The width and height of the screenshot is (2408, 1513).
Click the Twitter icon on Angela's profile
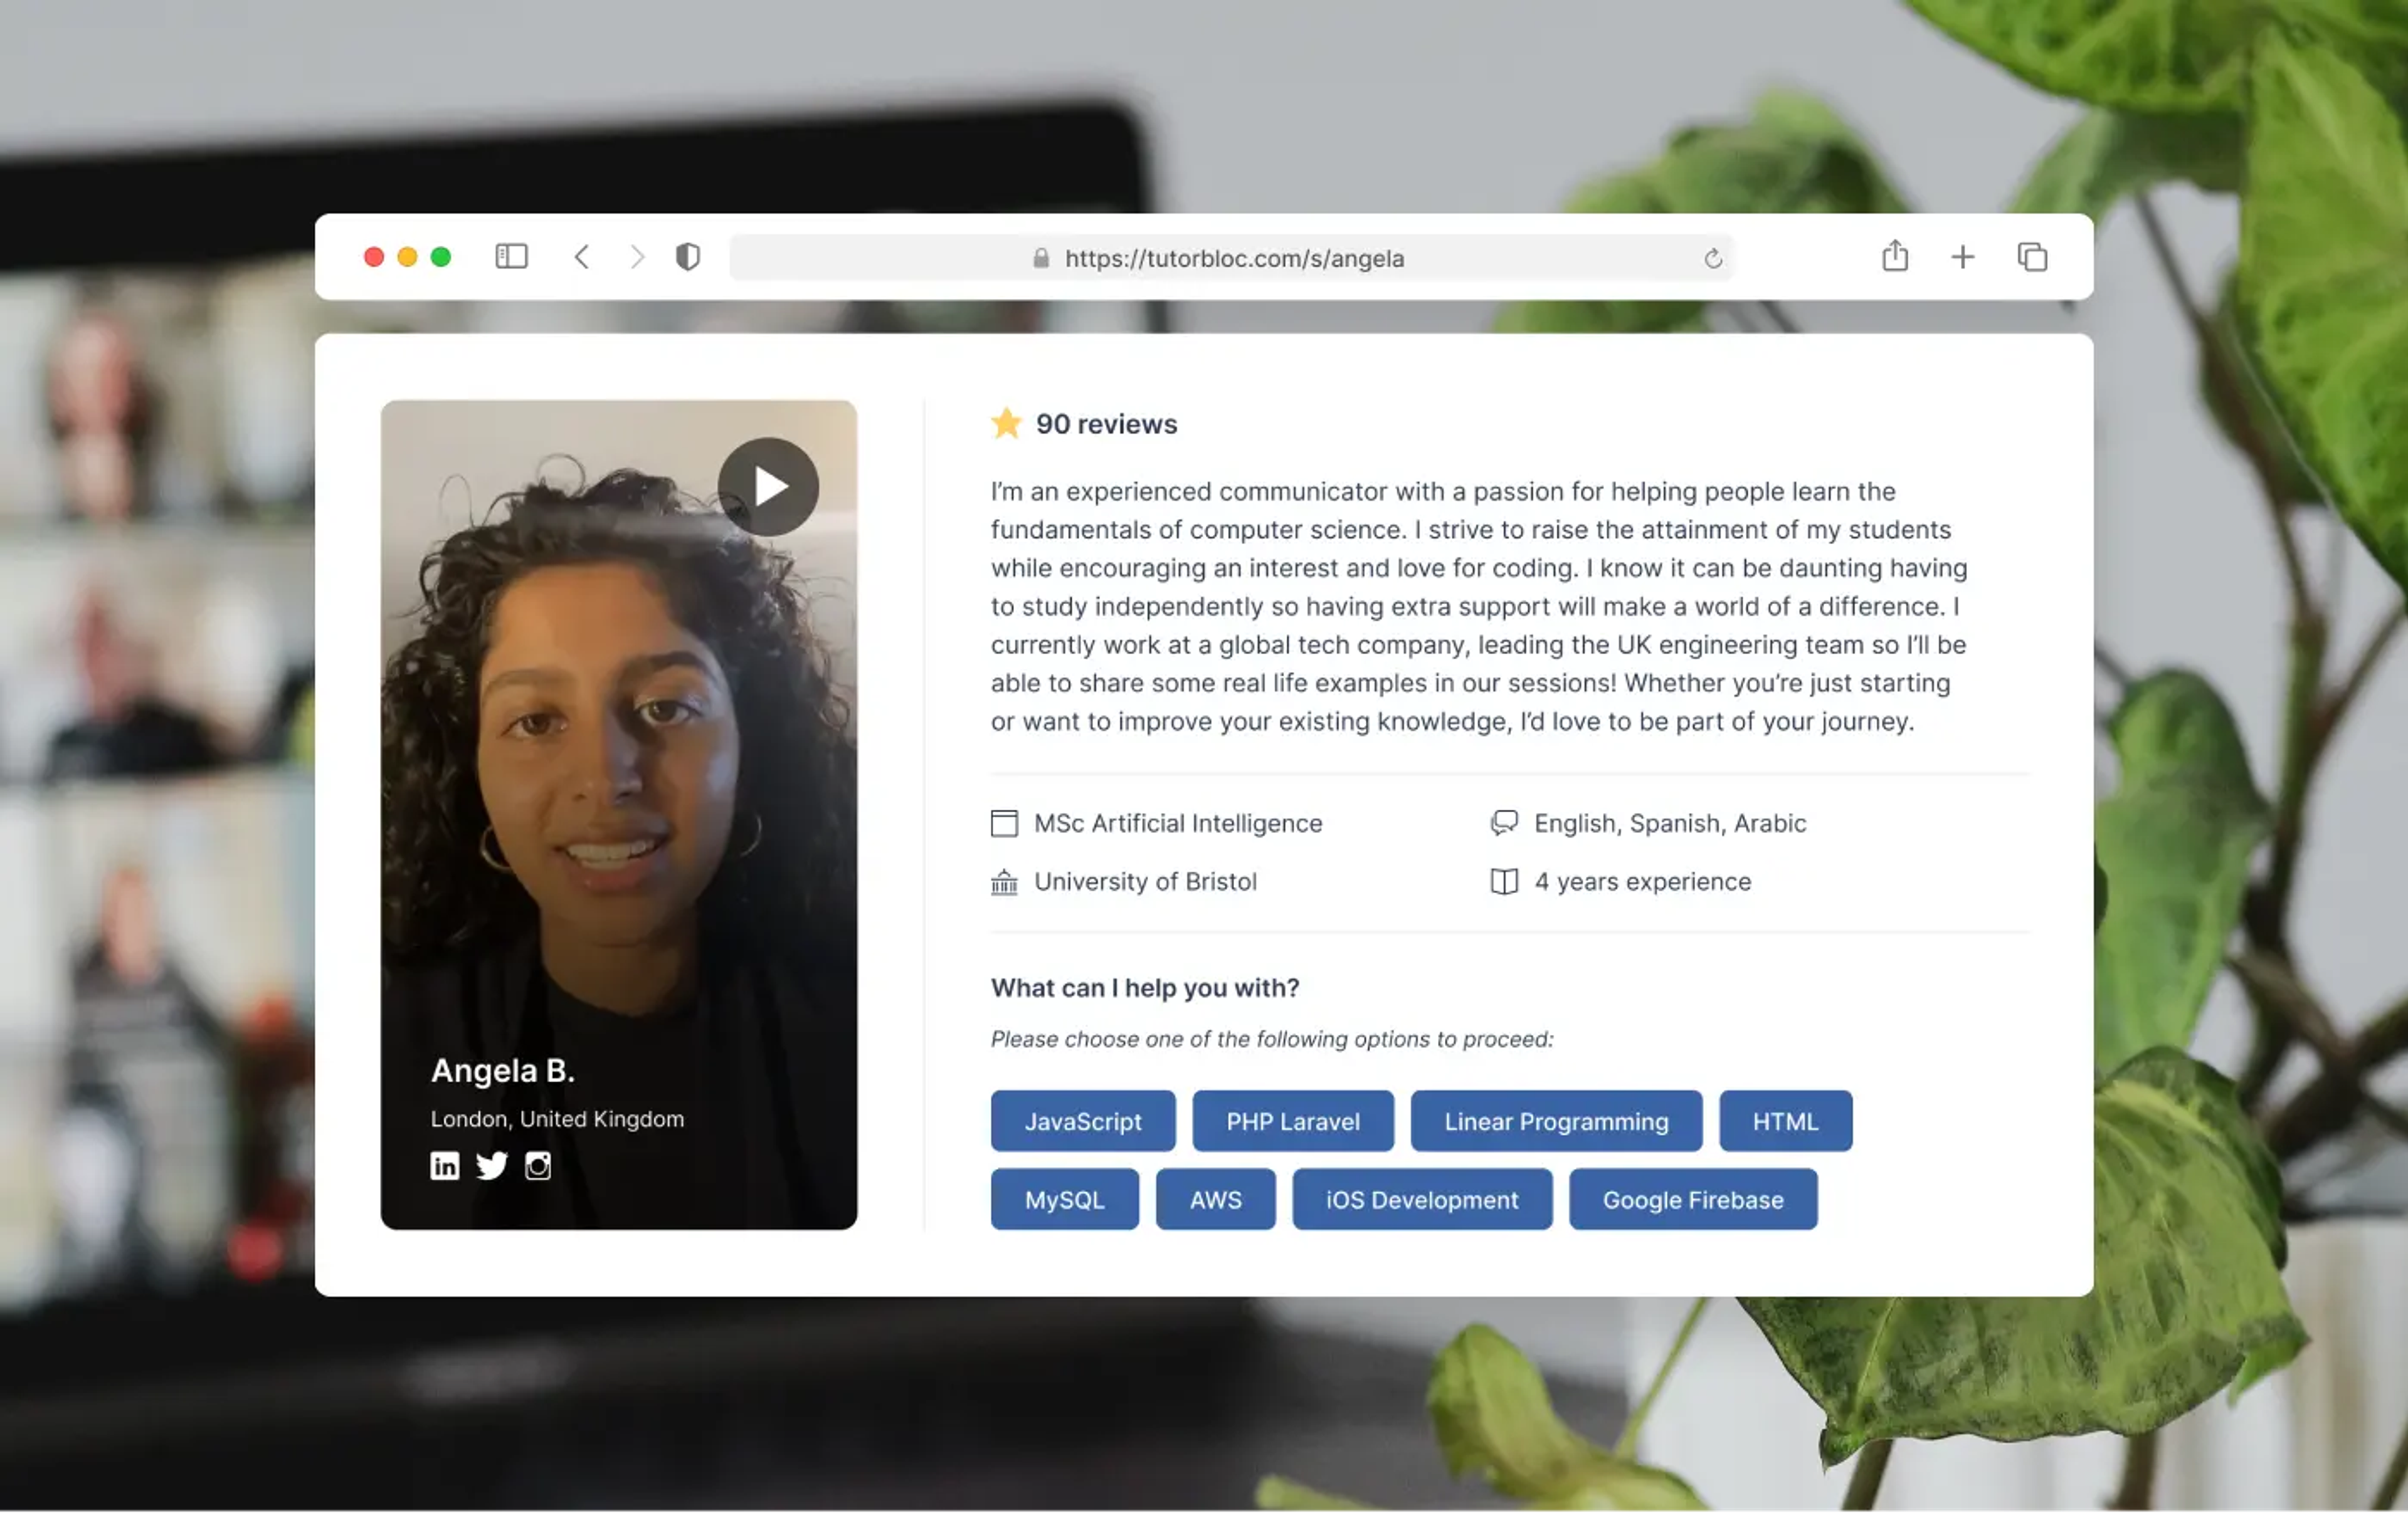click(x=490, y=1165)
